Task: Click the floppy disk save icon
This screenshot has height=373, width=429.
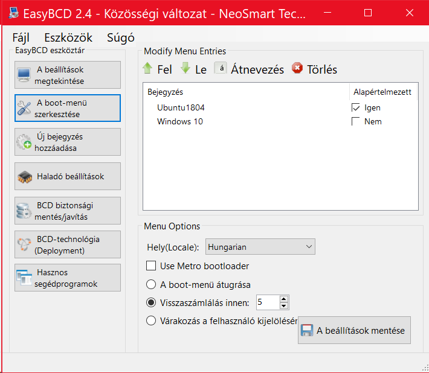Action: tap(307, 330)
